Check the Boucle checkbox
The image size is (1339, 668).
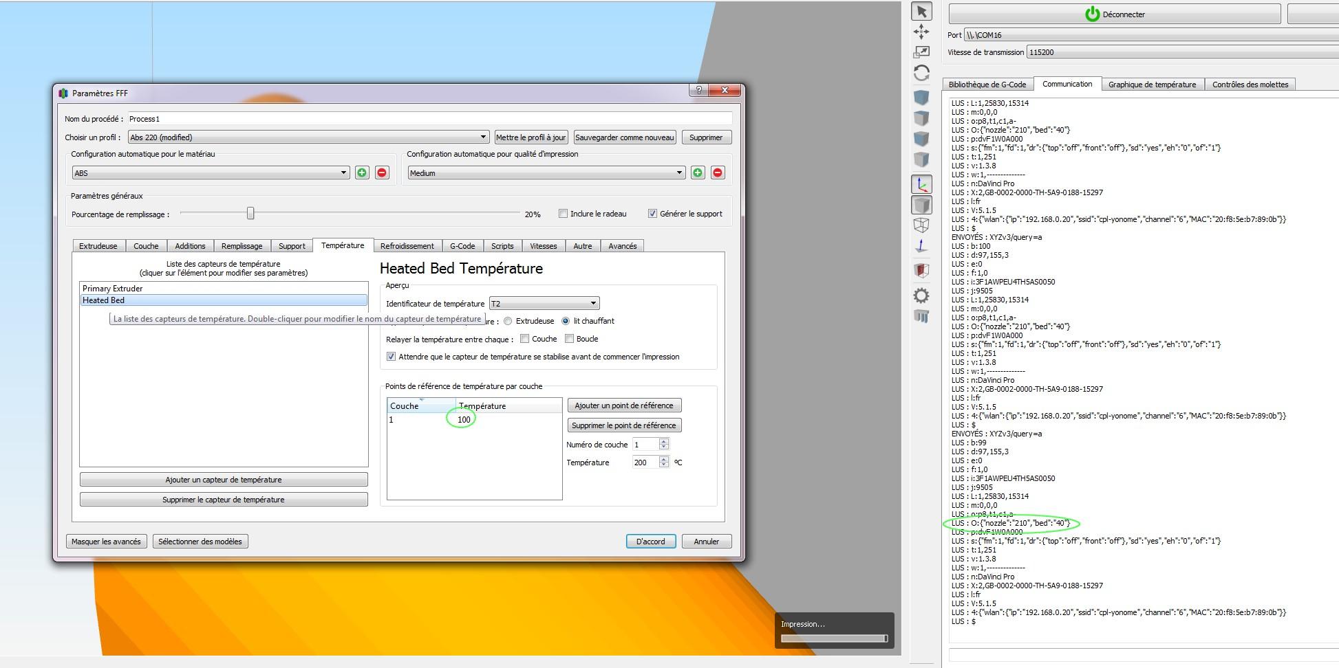[x=569, y=339]
